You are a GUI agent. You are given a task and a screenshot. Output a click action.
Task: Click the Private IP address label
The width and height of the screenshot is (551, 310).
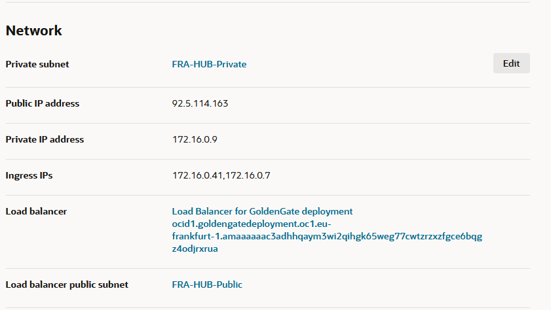click(x=45, y=139)
